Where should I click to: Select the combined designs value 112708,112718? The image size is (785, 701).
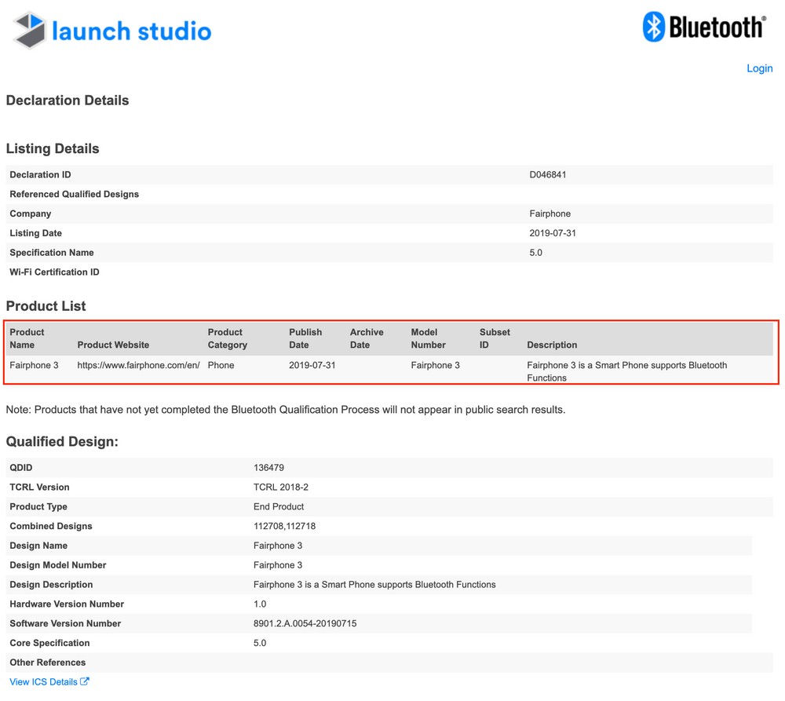(x=284, y=526)
